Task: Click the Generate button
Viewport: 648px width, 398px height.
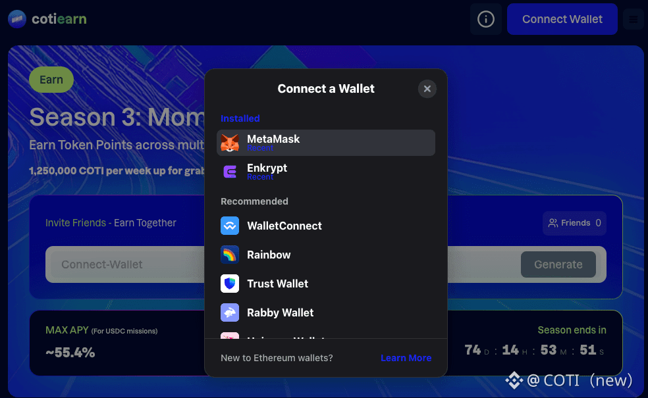Action: [558, 264]
